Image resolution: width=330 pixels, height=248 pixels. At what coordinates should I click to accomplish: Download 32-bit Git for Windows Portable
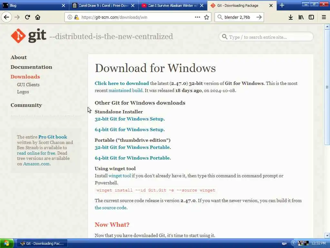132,147
